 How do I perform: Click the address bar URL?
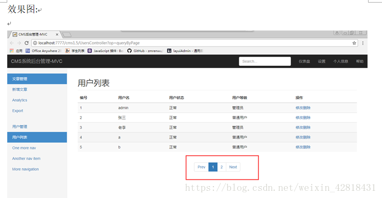(x=89, y=43)
